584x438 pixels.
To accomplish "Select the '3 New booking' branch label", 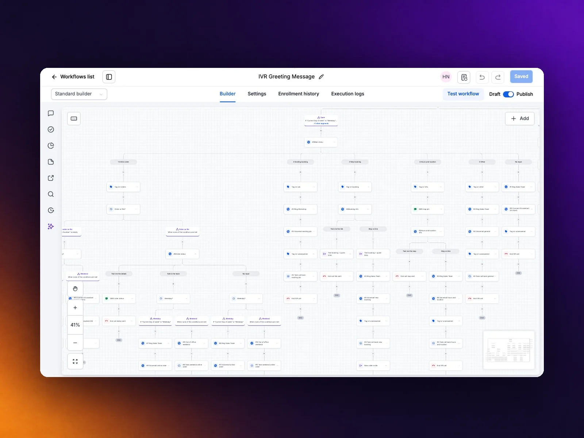I will 355,162.
